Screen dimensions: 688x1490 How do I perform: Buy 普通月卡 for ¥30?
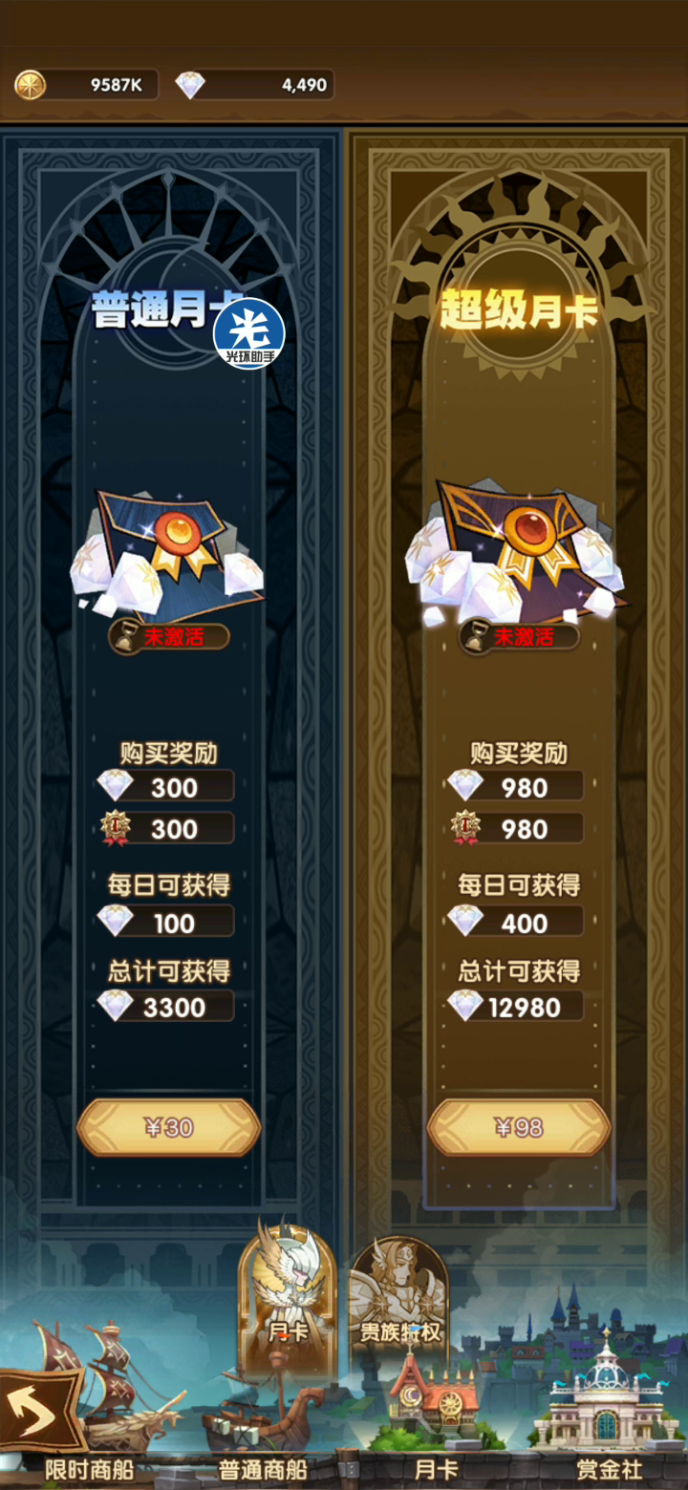coord(169,1127)
